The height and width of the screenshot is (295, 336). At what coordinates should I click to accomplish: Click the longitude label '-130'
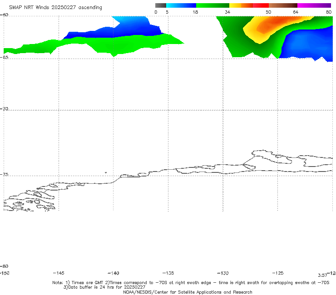223,273
